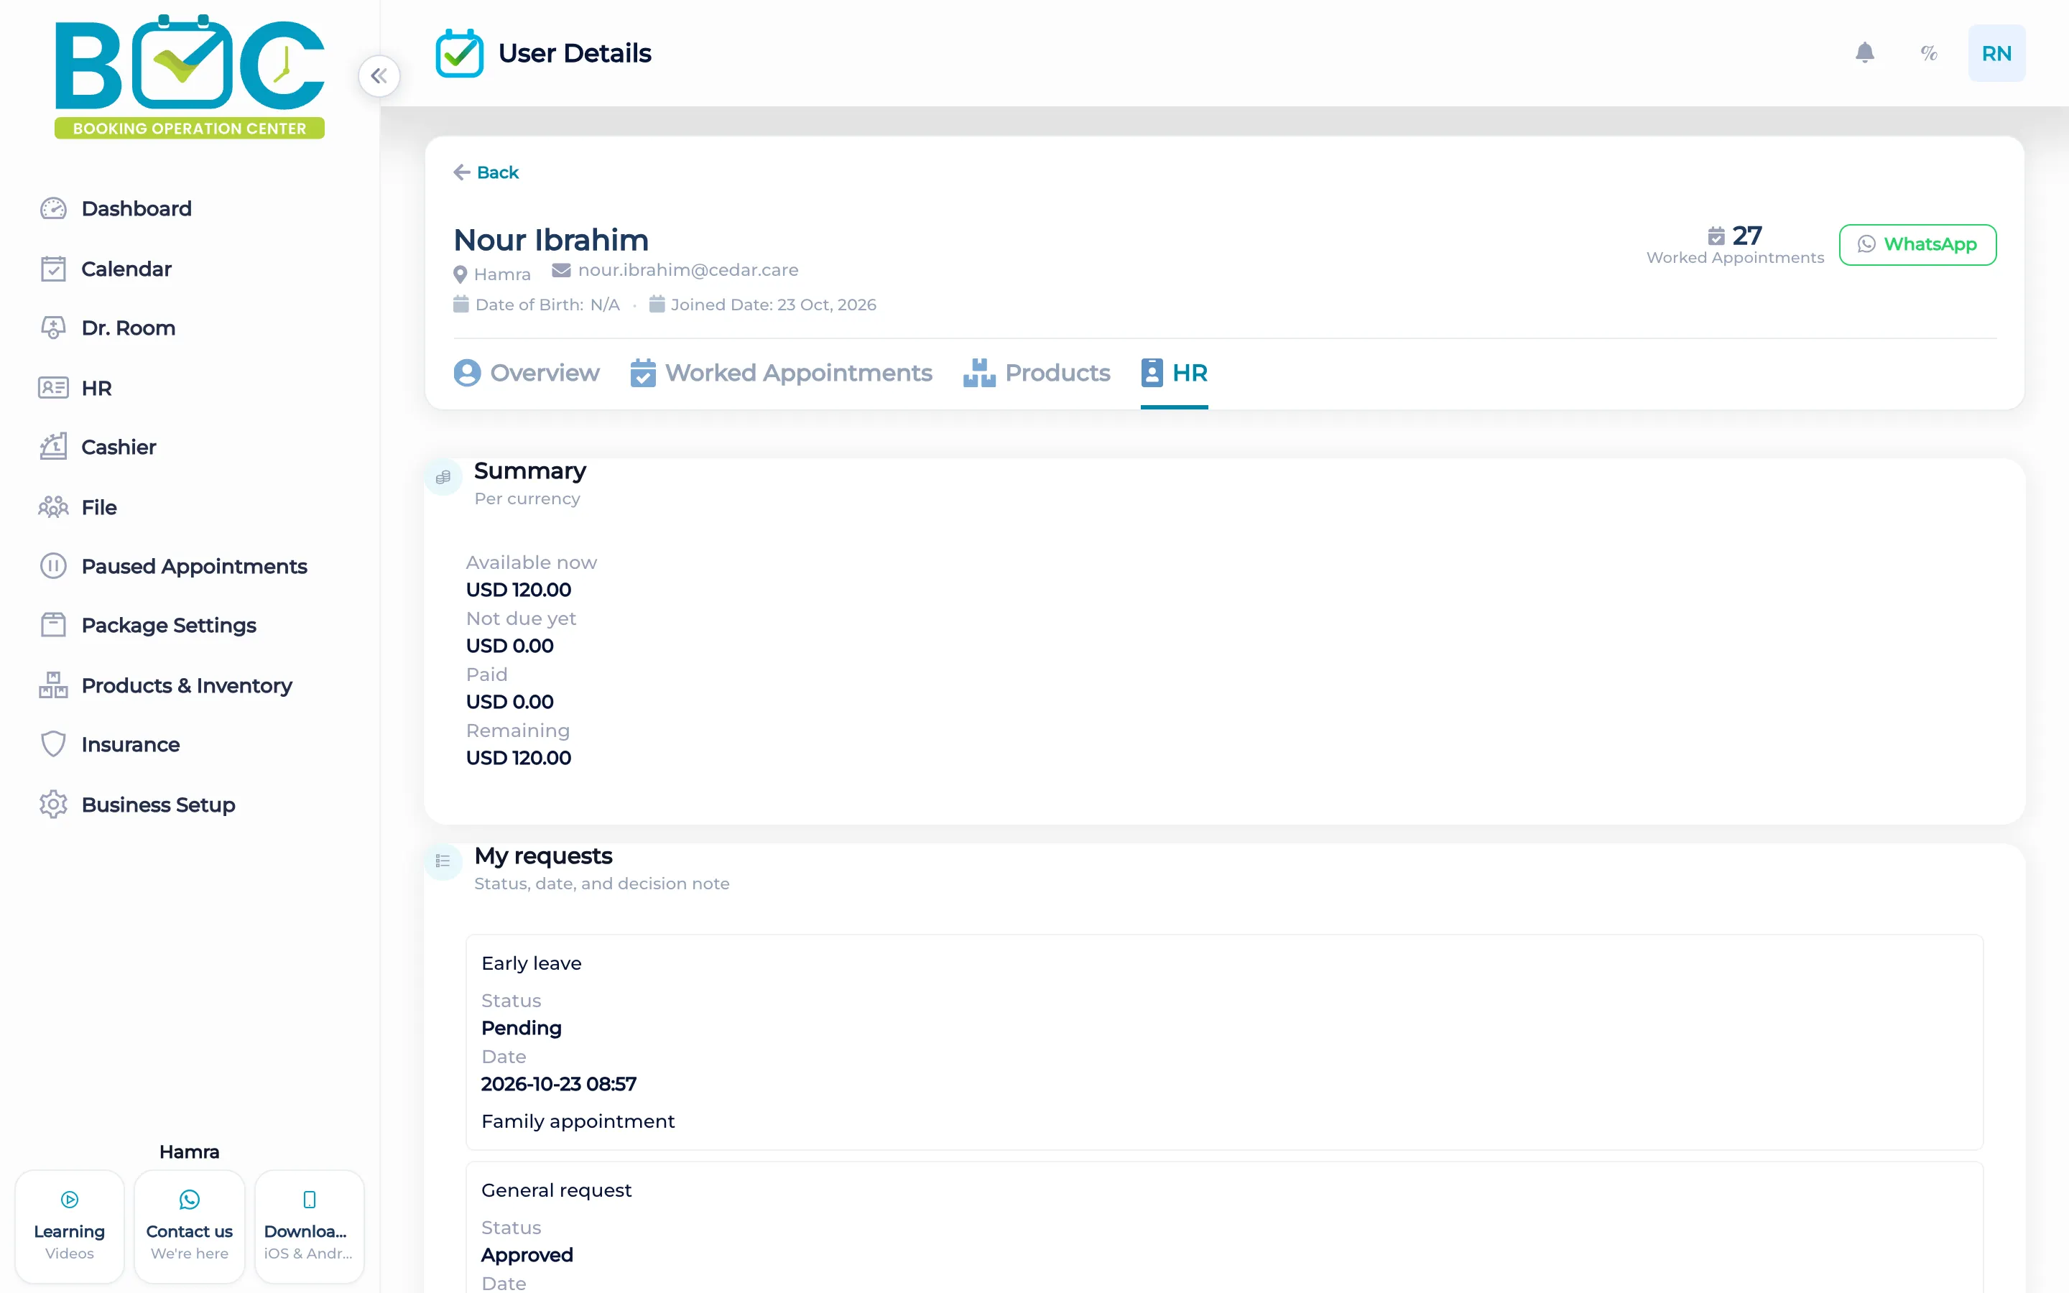Click the Summary coins icon
The image size is (2069, 1293).
[x=443, y=477]
